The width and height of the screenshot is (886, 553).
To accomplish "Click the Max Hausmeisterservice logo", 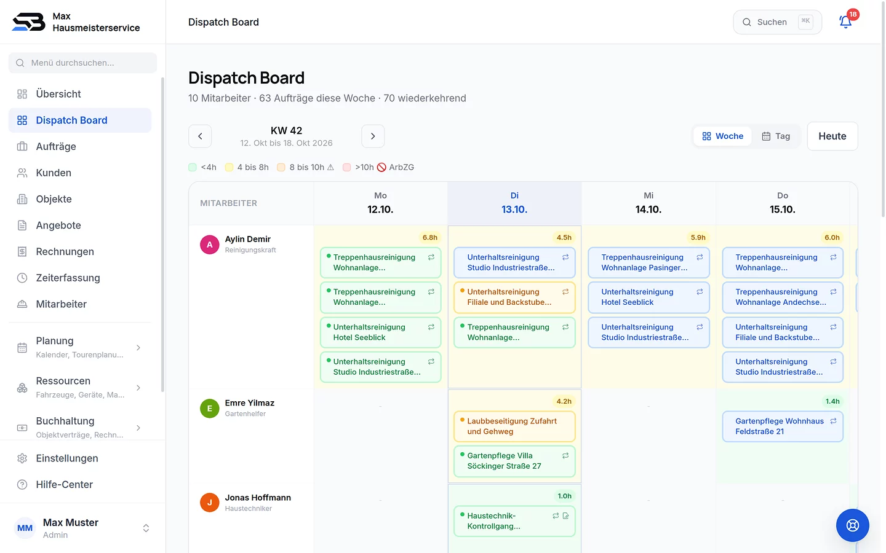I will pyautogui.click(x=29, y=22).
